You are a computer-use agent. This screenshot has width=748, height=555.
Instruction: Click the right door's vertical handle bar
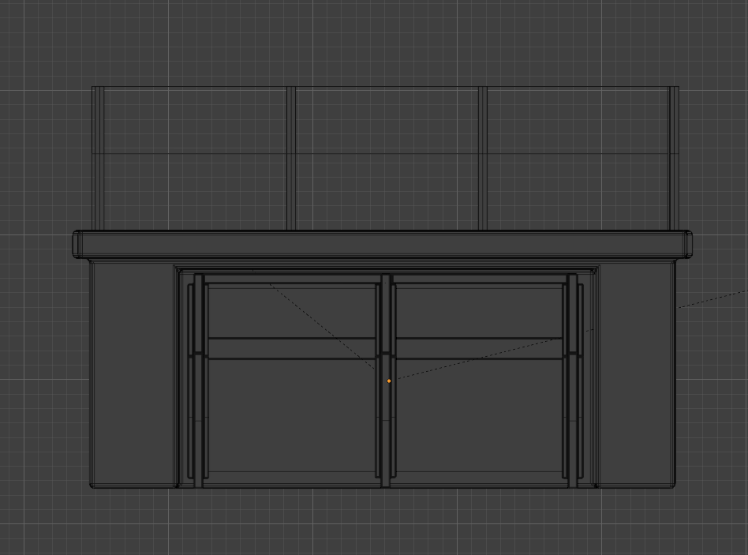(x=581, y=381)
